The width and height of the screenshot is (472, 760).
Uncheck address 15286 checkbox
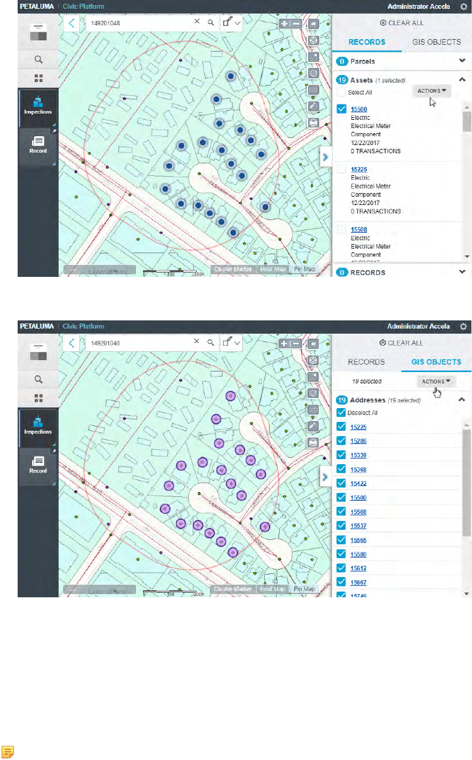[x=342, y=441]
